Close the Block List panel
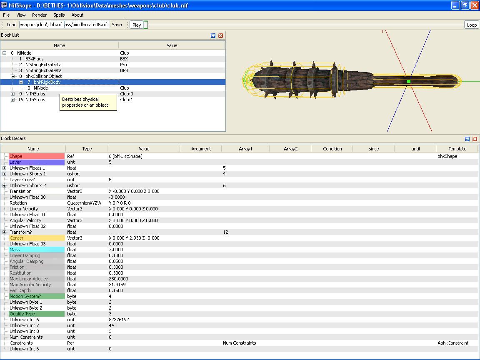The height and width of the screenshot is (360, 480). 221,36
